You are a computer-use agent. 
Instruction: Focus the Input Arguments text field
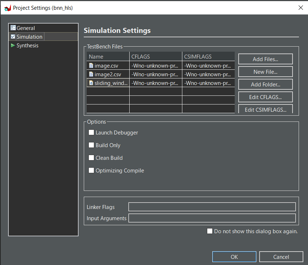pos(212,218)
